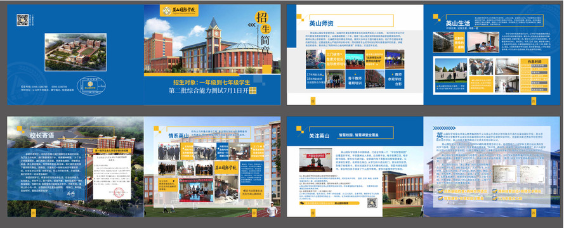564x228 pixels.
Task: Click the yellow 骨干教师暑期培训 tile
Action: point(355,79)
